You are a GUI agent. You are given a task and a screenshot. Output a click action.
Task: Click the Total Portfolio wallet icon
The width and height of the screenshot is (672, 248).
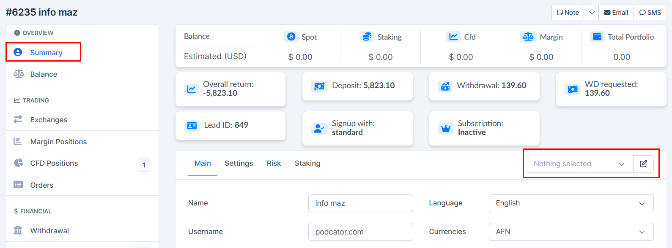[x=597, y=37]
